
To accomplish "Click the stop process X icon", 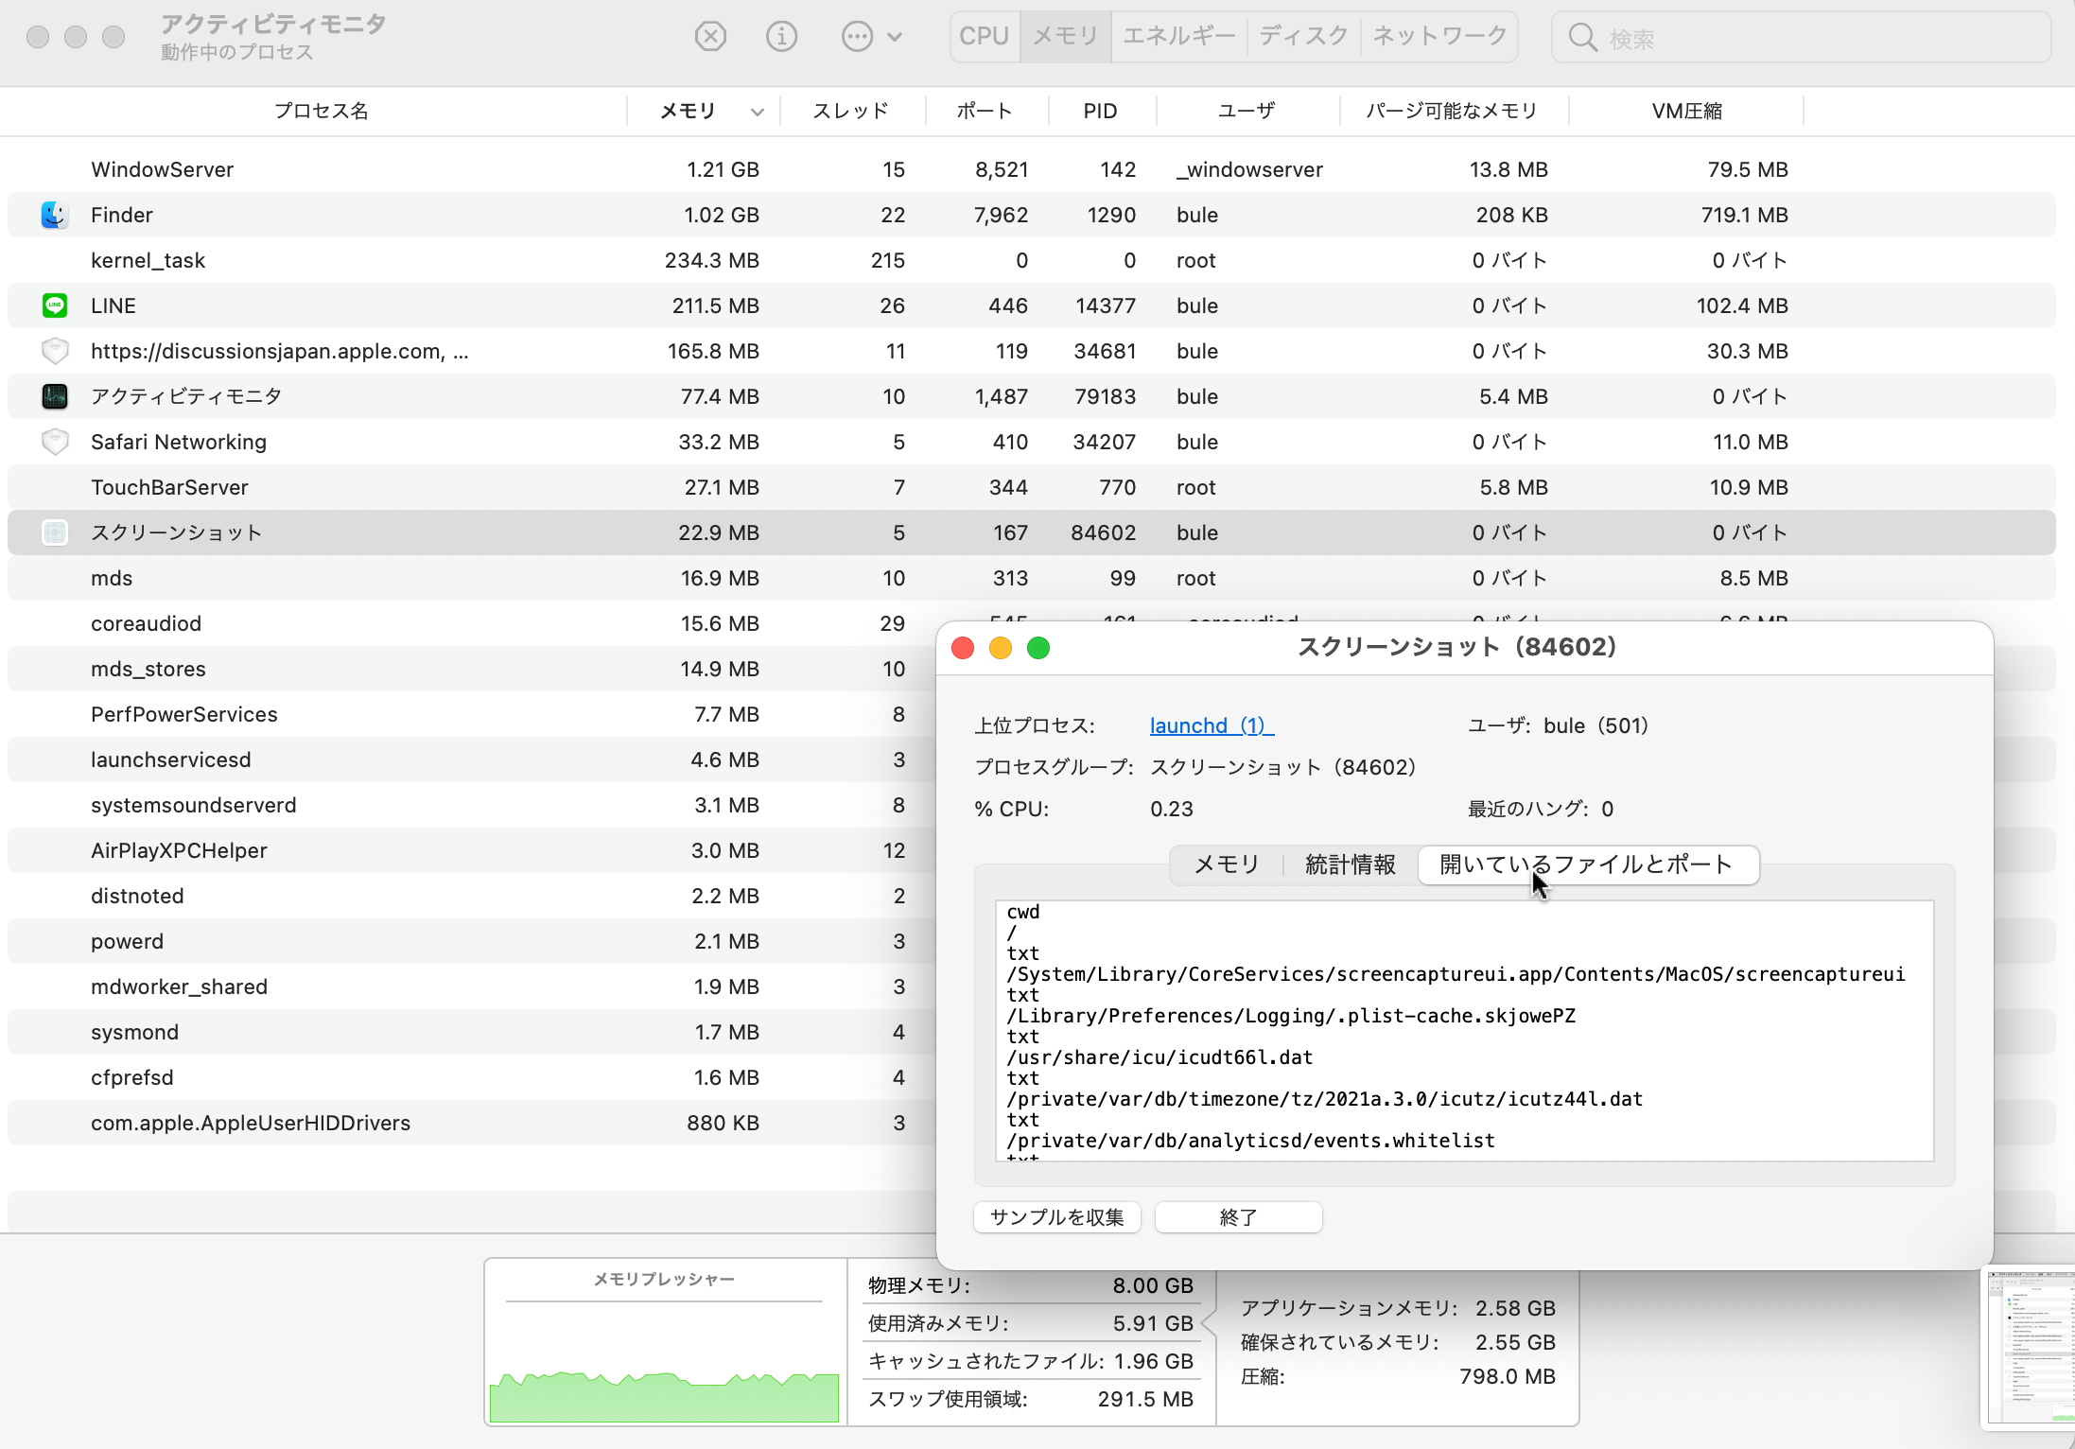I will click(710, 37).
